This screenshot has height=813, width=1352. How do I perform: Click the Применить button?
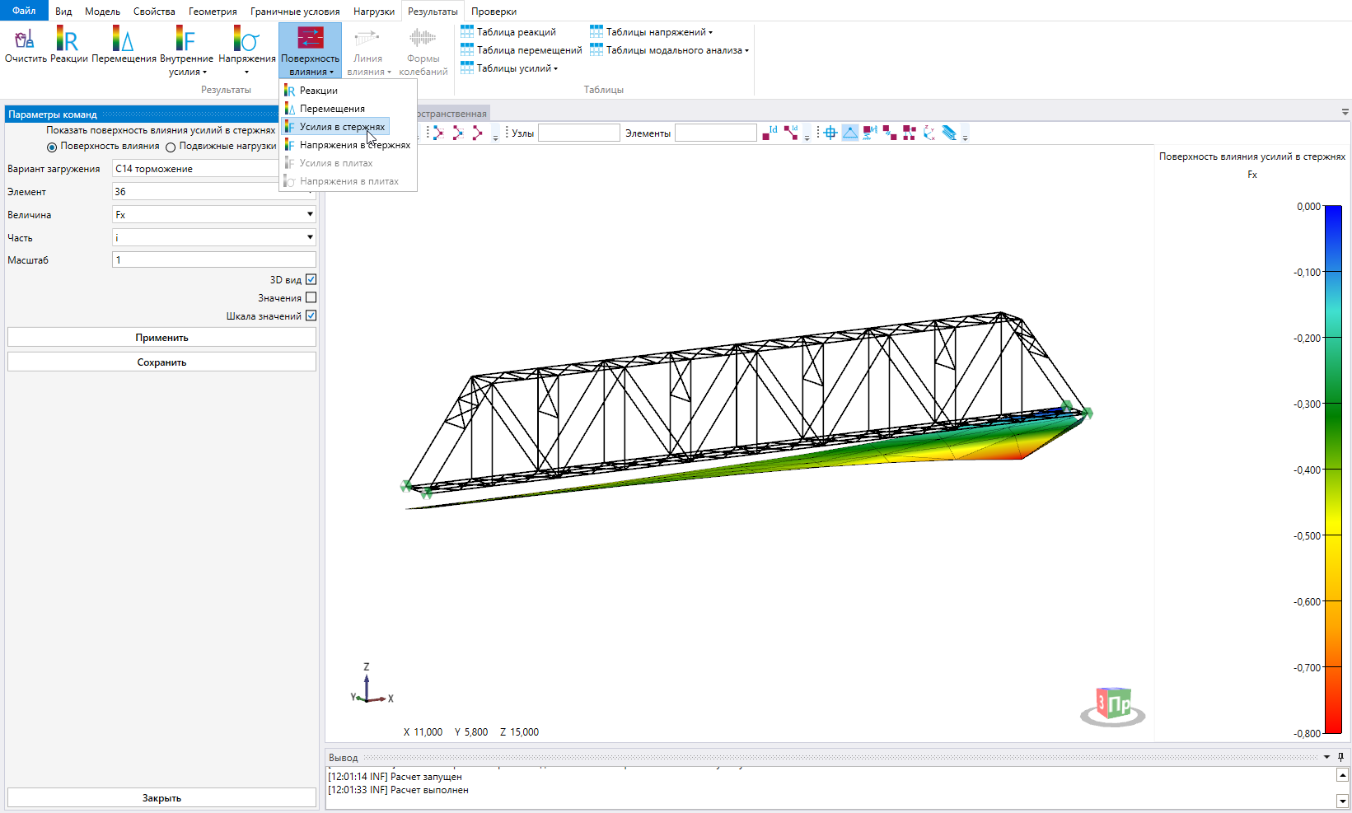(161, 338)
